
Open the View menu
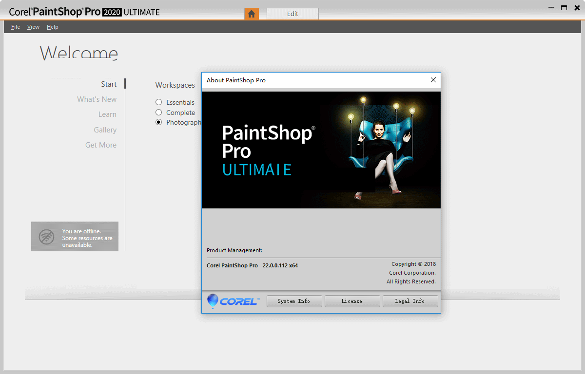coord(33,27)
